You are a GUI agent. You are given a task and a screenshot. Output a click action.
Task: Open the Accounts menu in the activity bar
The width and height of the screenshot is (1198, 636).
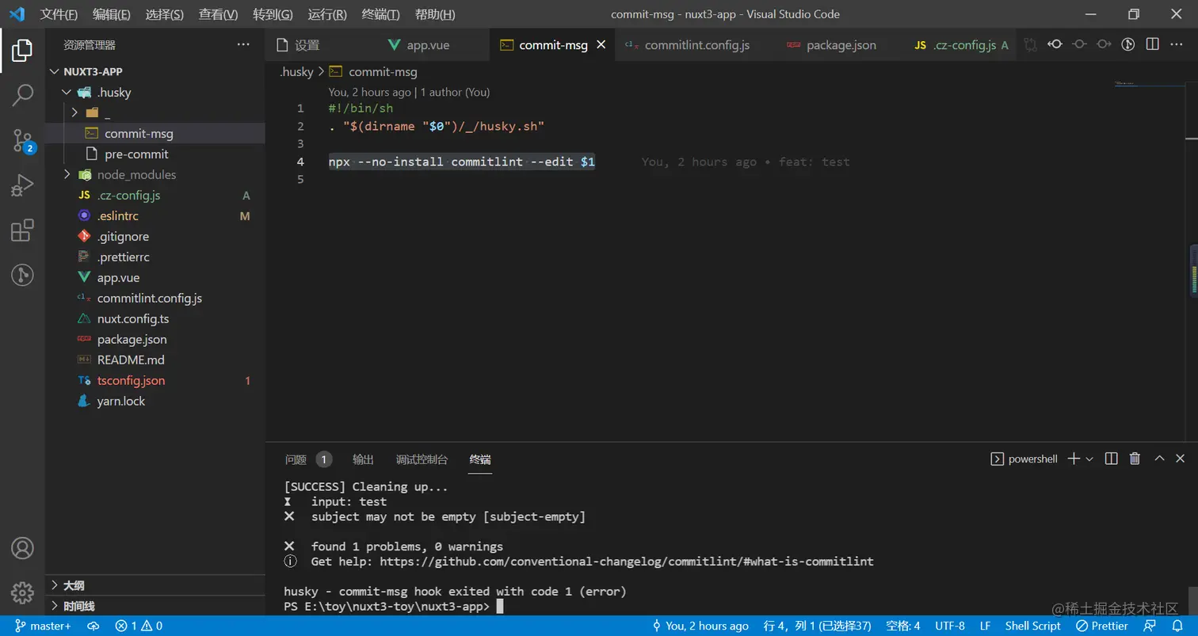click(x=22, y=548)
